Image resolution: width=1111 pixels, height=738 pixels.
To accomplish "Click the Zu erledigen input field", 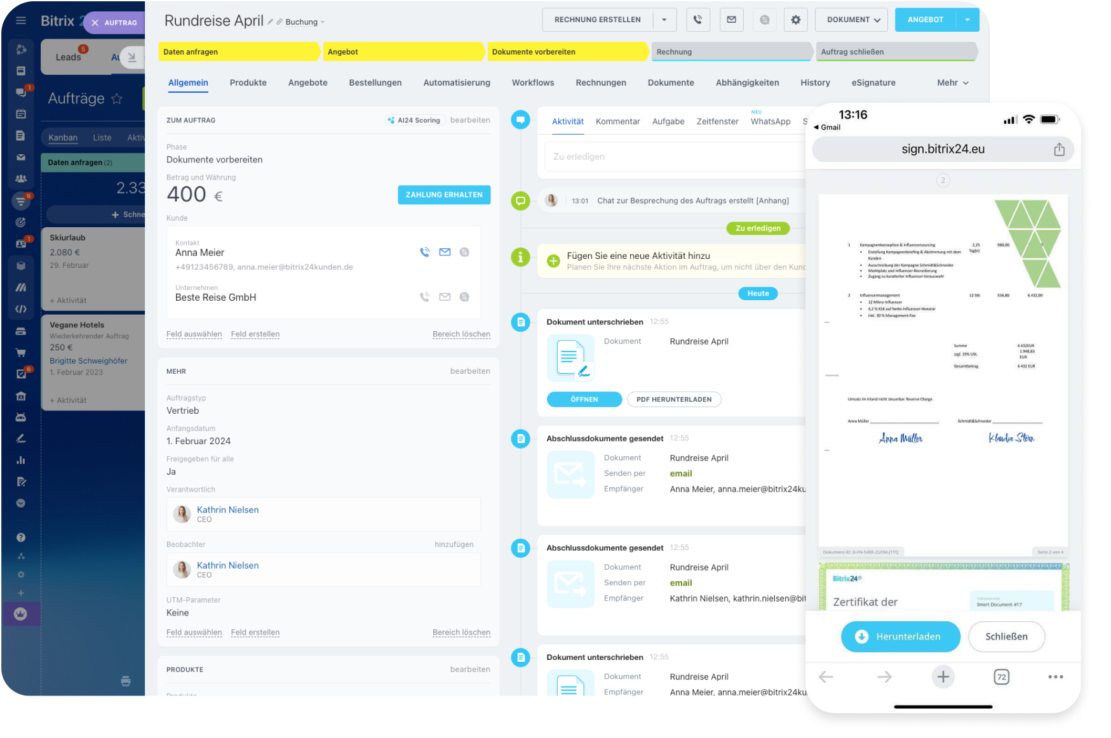I will tap(673, 157).
